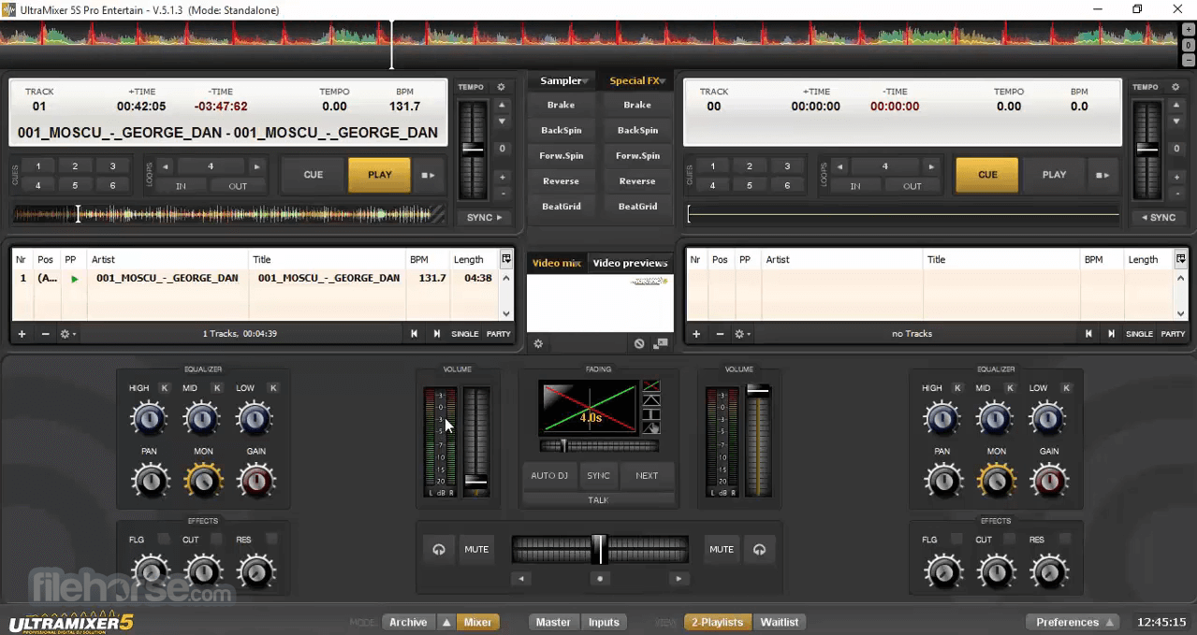The height and width of the screenshot is (635, 1197).
Task: Click fading time slider
Action: click(599, 446)
